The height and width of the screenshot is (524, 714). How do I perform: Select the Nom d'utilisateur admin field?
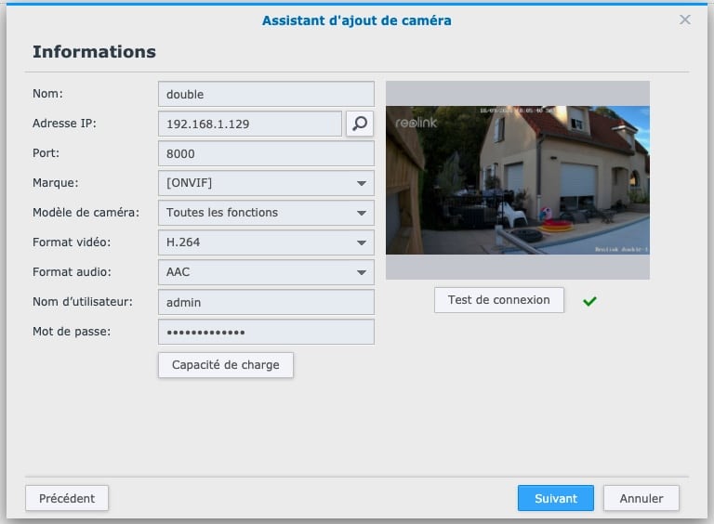tap(266, 302)
